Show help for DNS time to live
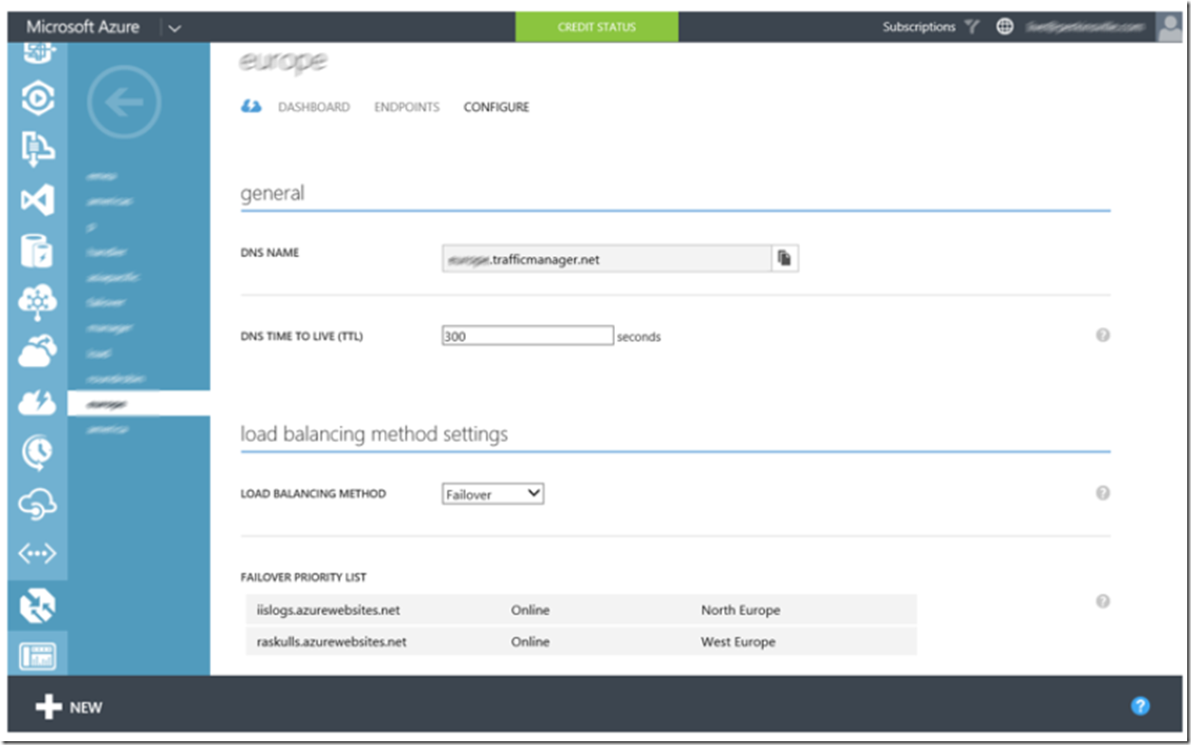Screen dimensions: 1191x745 [1103, 336]
